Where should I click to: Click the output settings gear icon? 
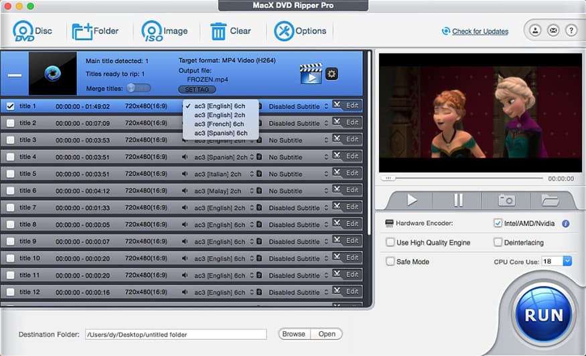332,74
